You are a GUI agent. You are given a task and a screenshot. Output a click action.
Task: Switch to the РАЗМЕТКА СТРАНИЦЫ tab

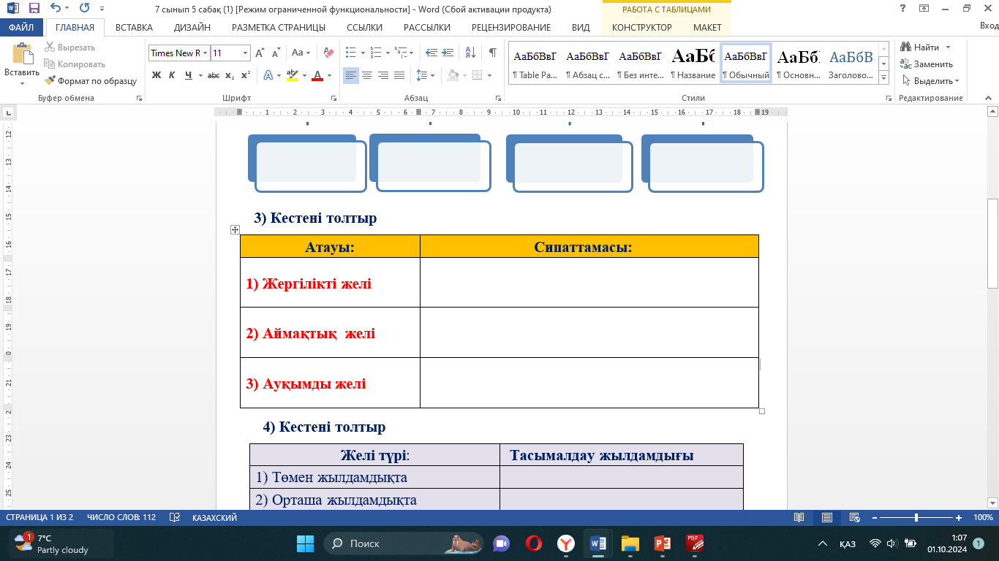point(279,28)
